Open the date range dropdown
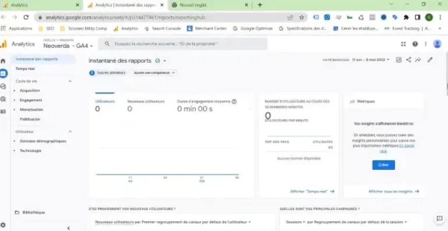448x231 pixels. [370, 60]
